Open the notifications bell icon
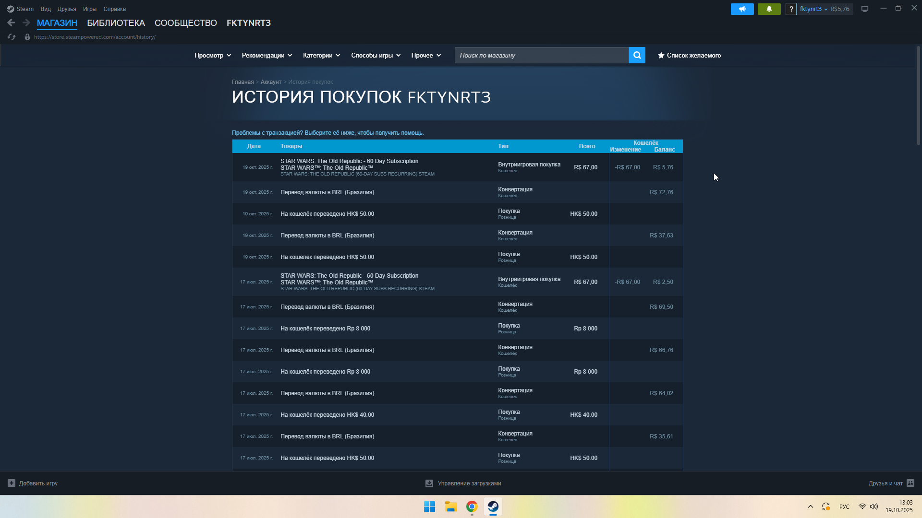922x518 pixels. point(769,9)
